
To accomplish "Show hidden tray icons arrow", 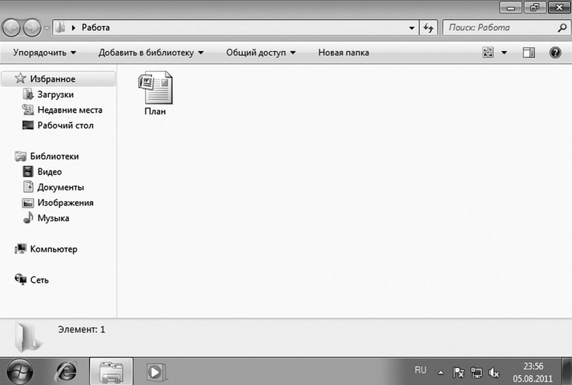I will pos(441,372).
